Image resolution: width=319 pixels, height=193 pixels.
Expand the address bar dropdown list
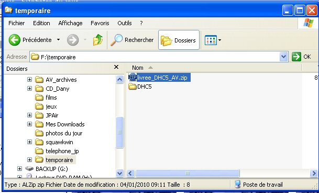pyautogui.click(x=284, y=57)
